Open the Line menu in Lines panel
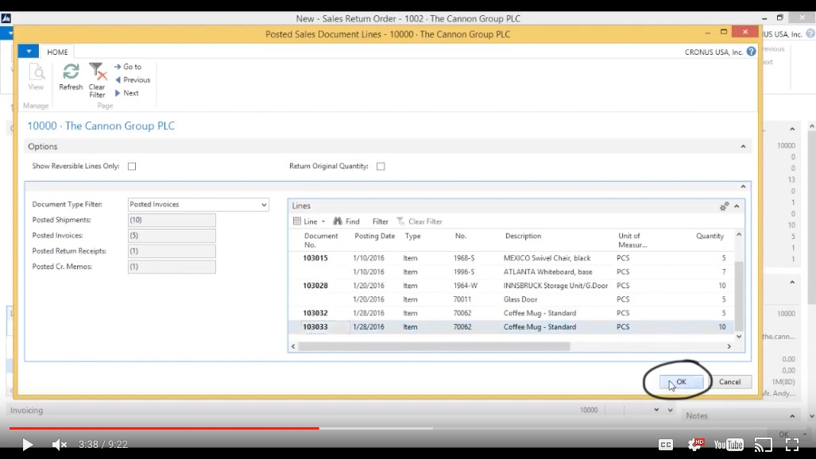The height and width of the screenshot is (459, 816). (309, 222)
